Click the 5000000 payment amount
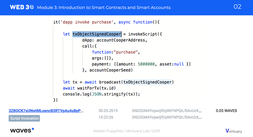Viewport: 253px width, 137px height. (x=146, y=64)
